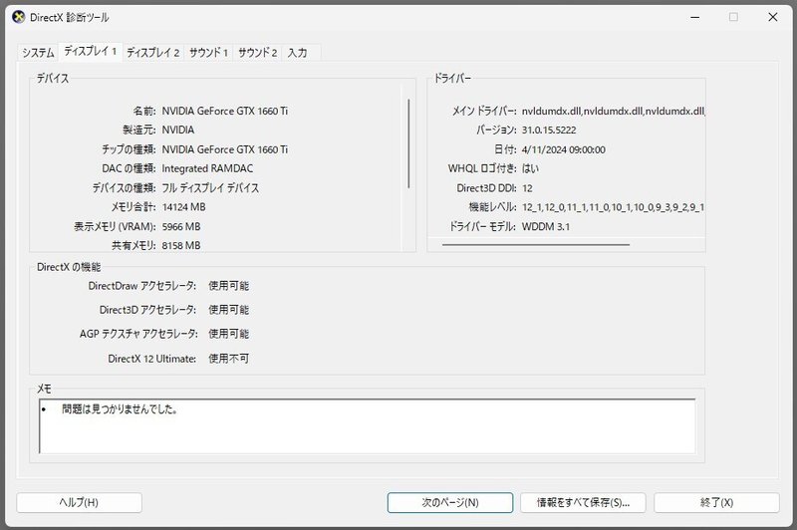Open the ディスプレイ 2 tab
Viewport: 797px width, 530px height.
(153, 53)
